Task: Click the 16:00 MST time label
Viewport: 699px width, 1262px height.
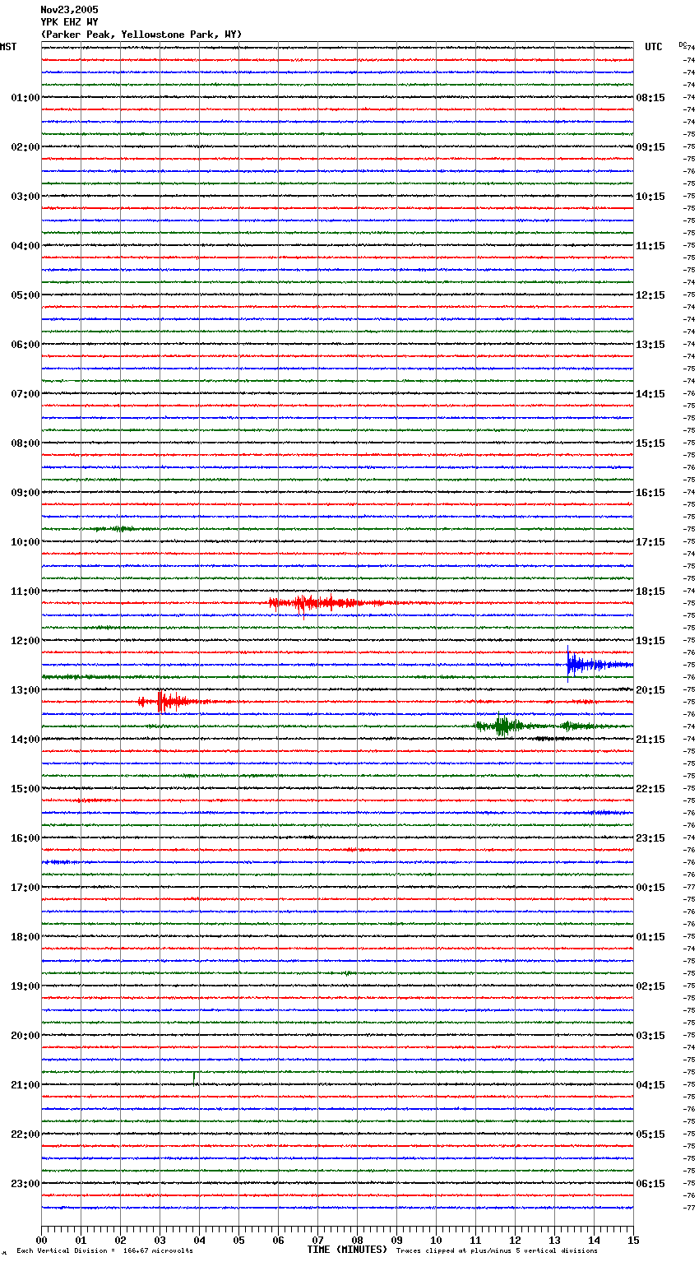Action: tap(25, 838)
